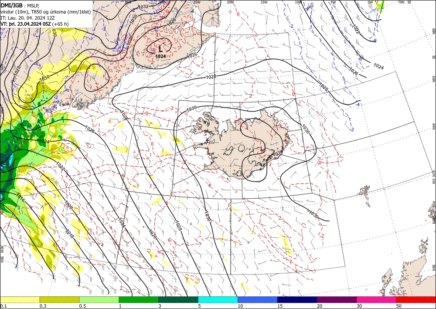
Task: Select the dark green 3–5 legend segment
Action: pyautogui.click(x=178, y=299)
